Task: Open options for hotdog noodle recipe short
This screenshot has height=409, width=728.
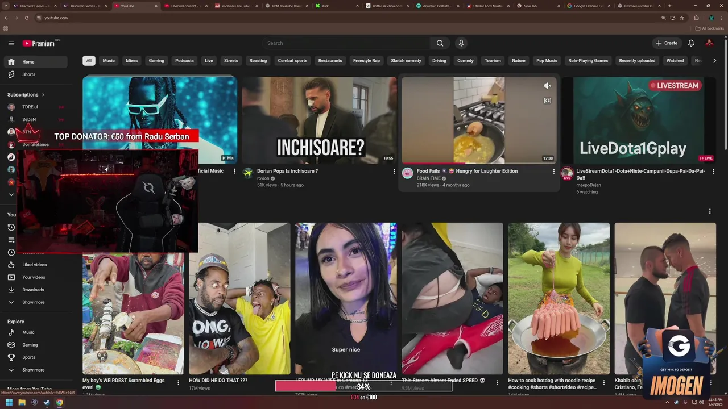Action: click(x=604, y=383)
